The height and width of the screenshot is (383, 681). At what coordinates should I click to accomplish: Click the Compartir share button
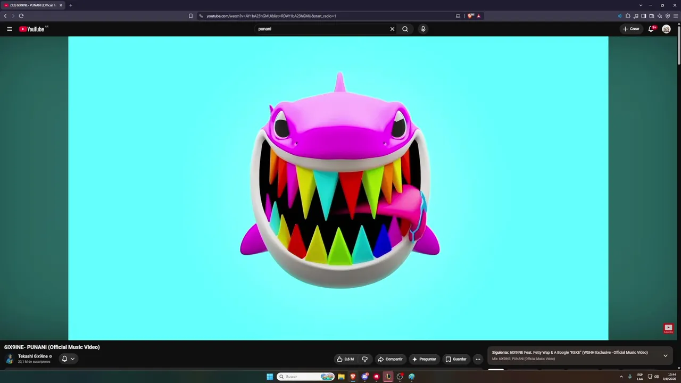[390, 359]
